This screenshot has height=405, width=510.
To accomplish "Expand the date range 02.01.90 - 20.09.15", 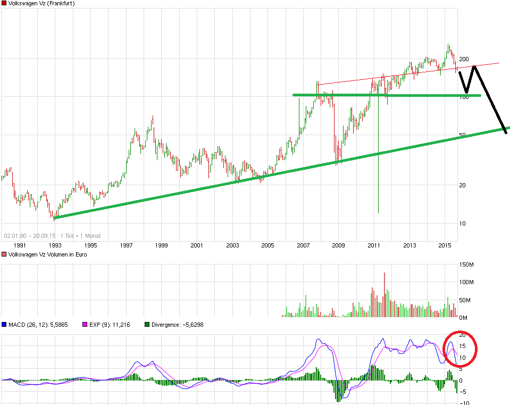I will coord(30,235).
